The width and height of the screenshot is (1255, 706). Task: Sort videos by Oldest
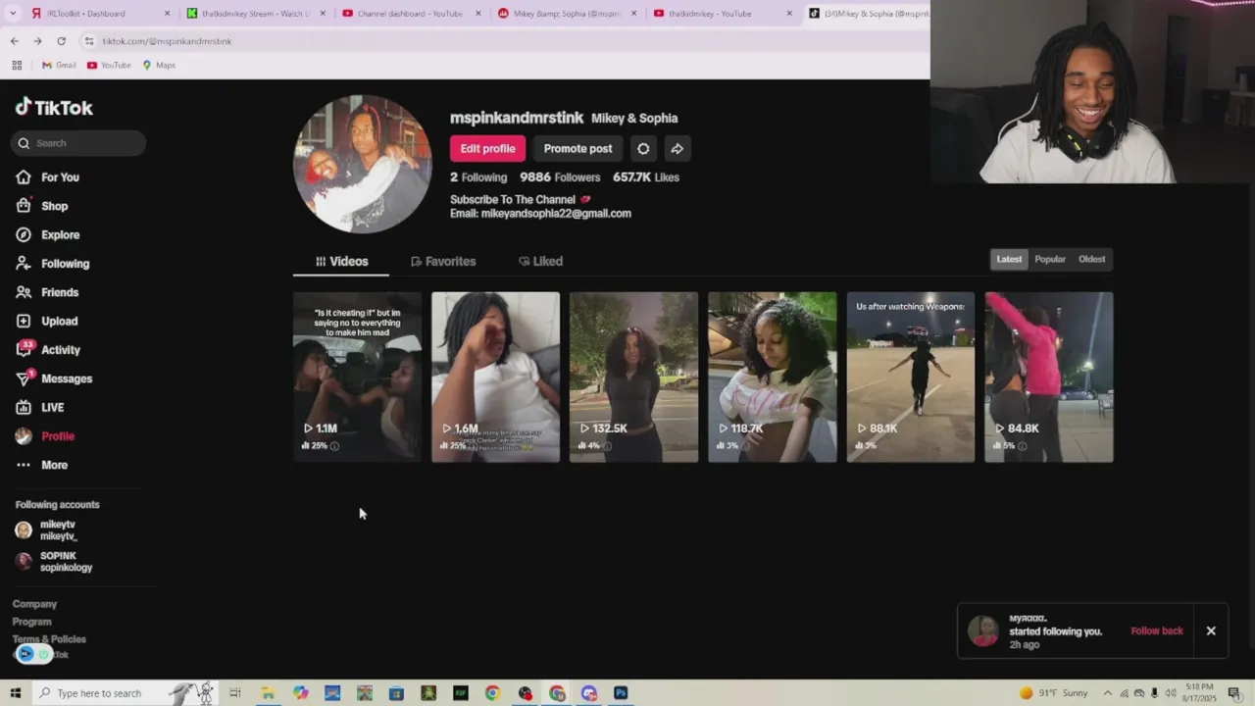coord(1091,259)
